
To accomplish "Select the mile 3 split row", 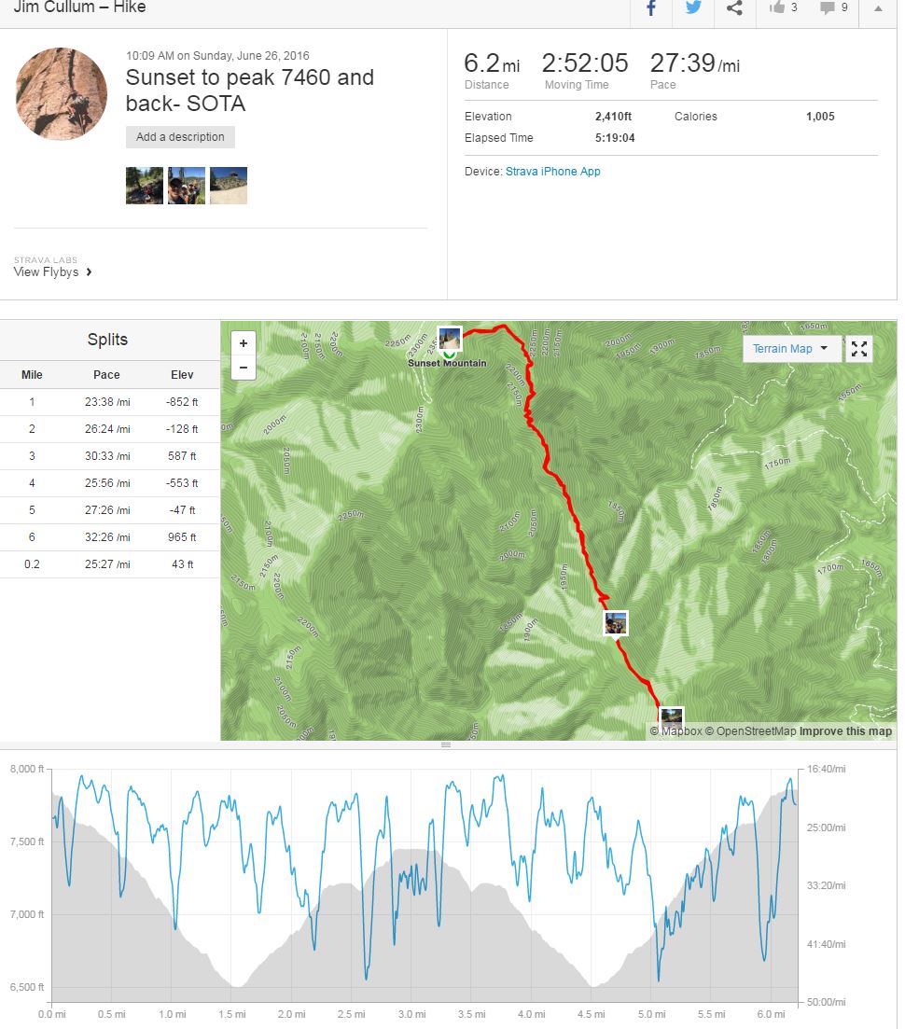I will click(x=109, y=456).
